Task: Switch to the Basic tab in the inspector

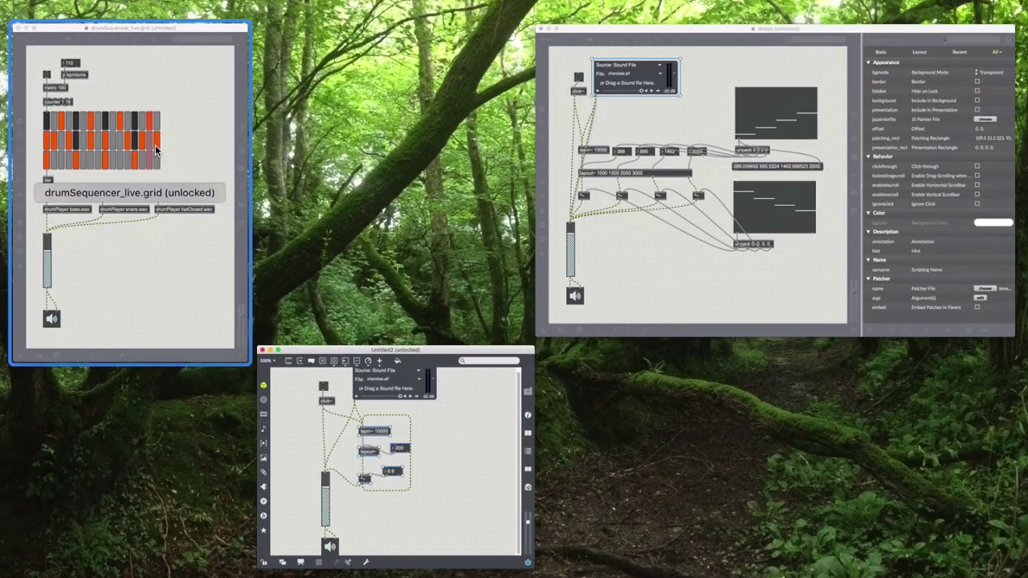Action: (x=881, y=52)
